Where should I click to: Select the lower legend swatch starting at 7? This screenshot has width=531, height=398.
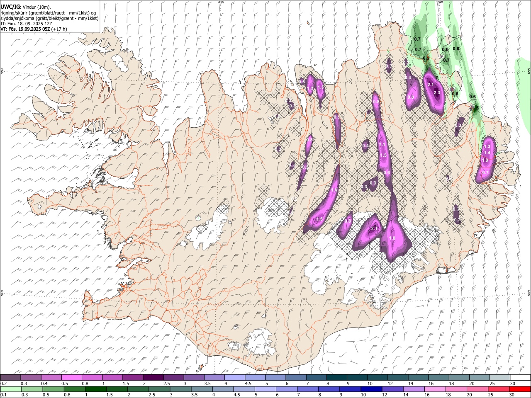[308, 389]
